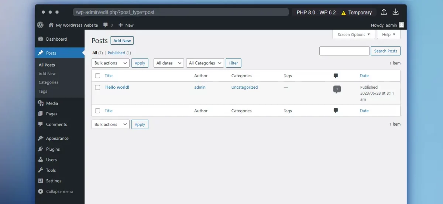The image size is (443, 204).
Task: Open Appearance menu label
Action: click(57, 139)
